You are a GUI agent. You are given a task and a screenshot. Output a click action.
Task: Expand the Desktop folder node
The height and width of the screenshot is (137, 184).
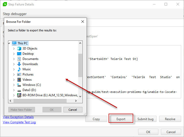14,54
